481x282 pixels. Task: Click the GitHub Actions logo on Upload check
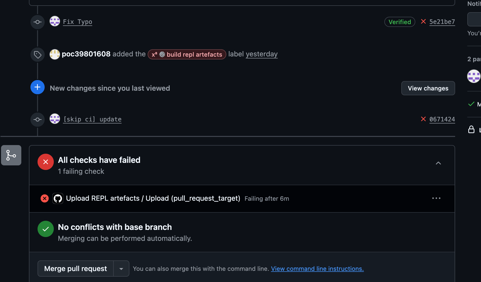pos(58,198)
